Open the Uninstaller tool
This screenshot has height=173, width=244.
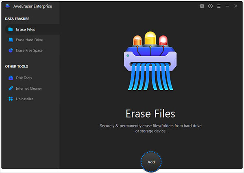[24, 99]
